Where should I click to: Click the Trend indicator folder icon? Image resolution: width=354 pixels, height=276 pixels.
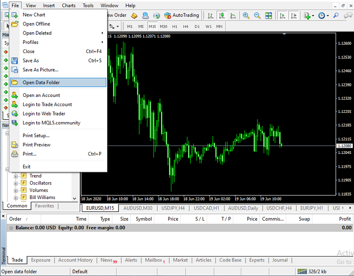24,176
